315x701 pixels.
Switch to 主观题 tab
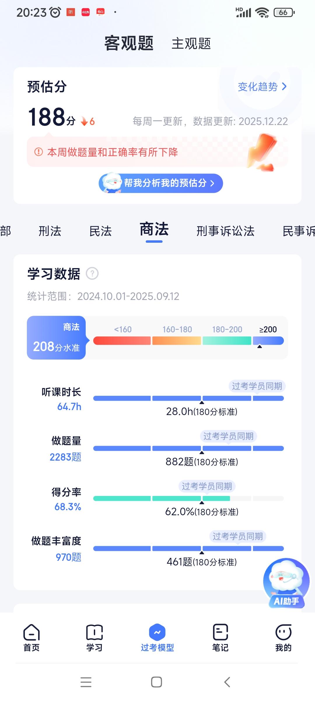click(191, 44)
